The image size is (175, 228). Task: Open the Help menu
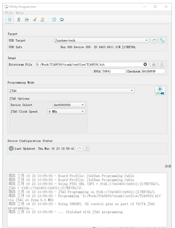[20, 13]
